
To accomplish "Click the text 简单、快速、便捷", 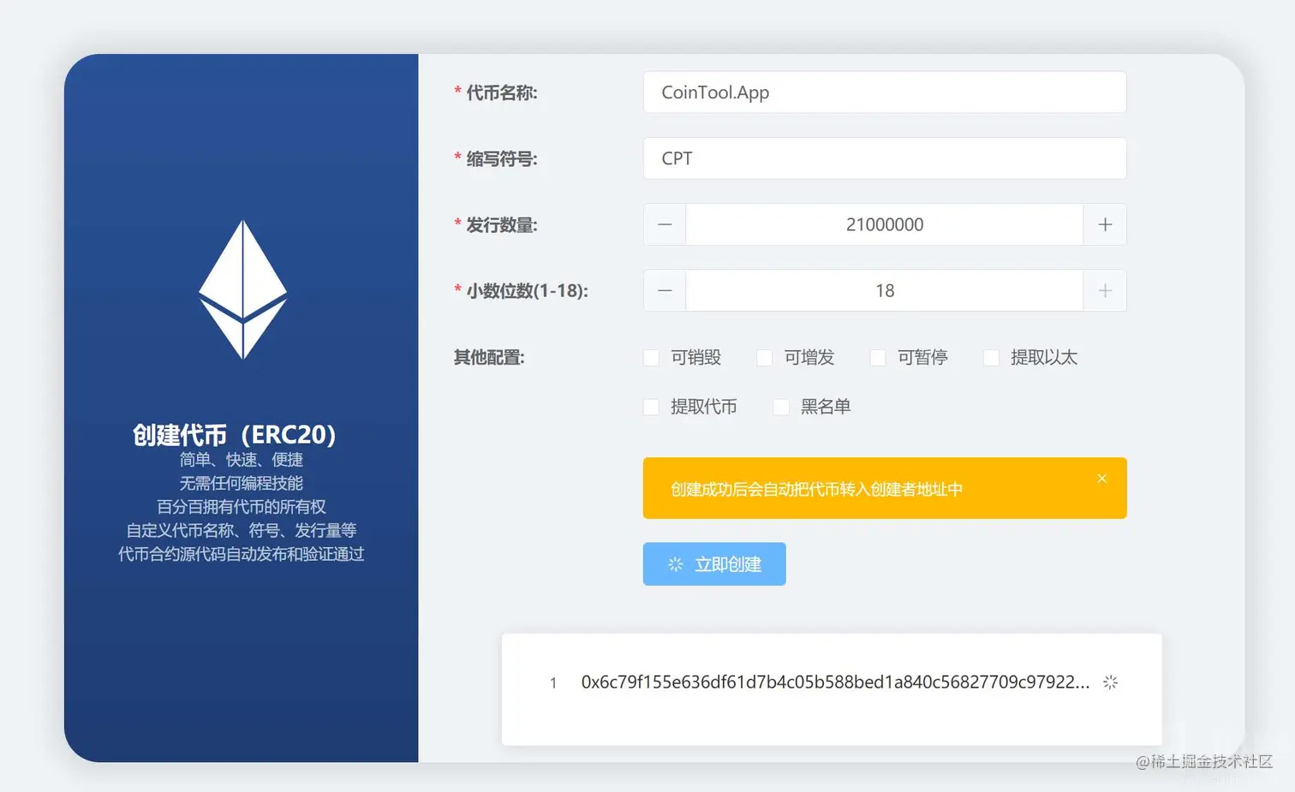I will point(241,460).
